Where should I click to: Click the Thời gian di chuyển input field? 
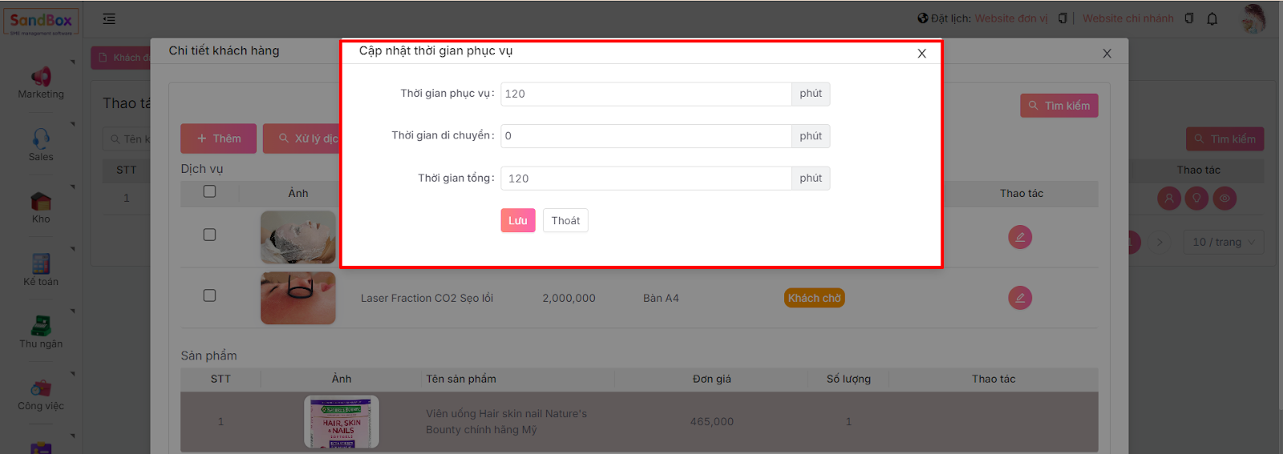click(x=646, y=136)
